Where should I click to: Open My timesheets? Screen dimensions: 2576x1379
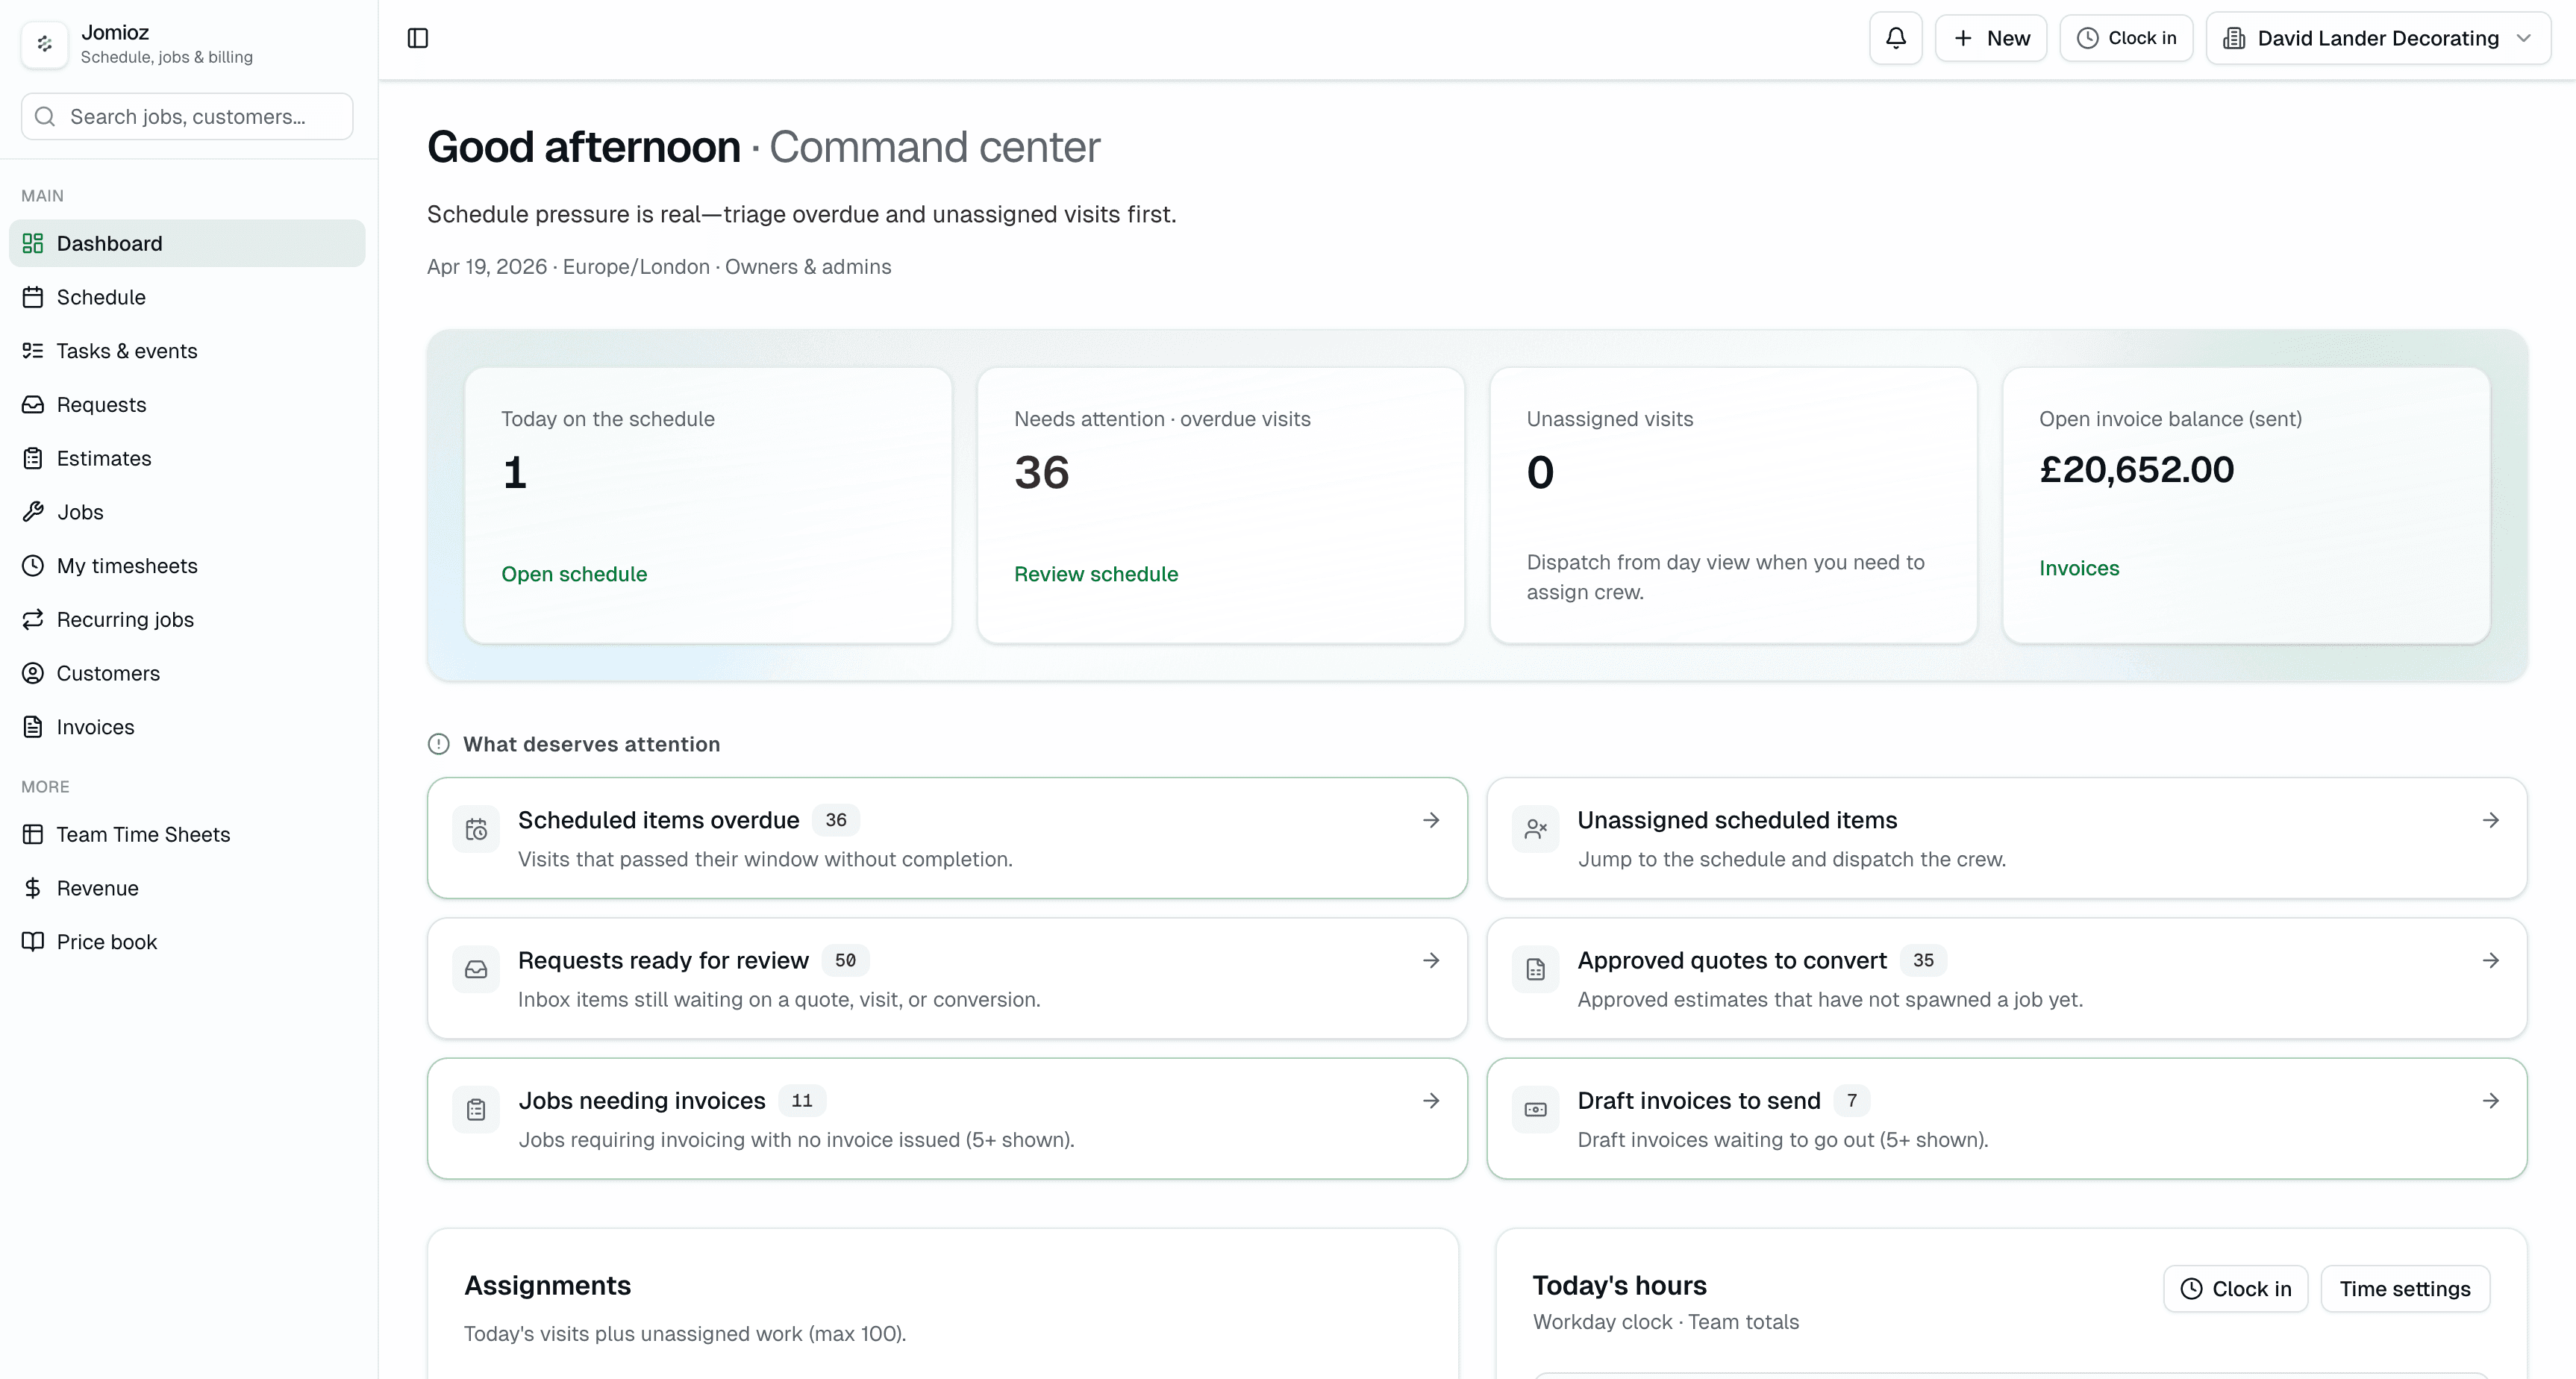187,566
